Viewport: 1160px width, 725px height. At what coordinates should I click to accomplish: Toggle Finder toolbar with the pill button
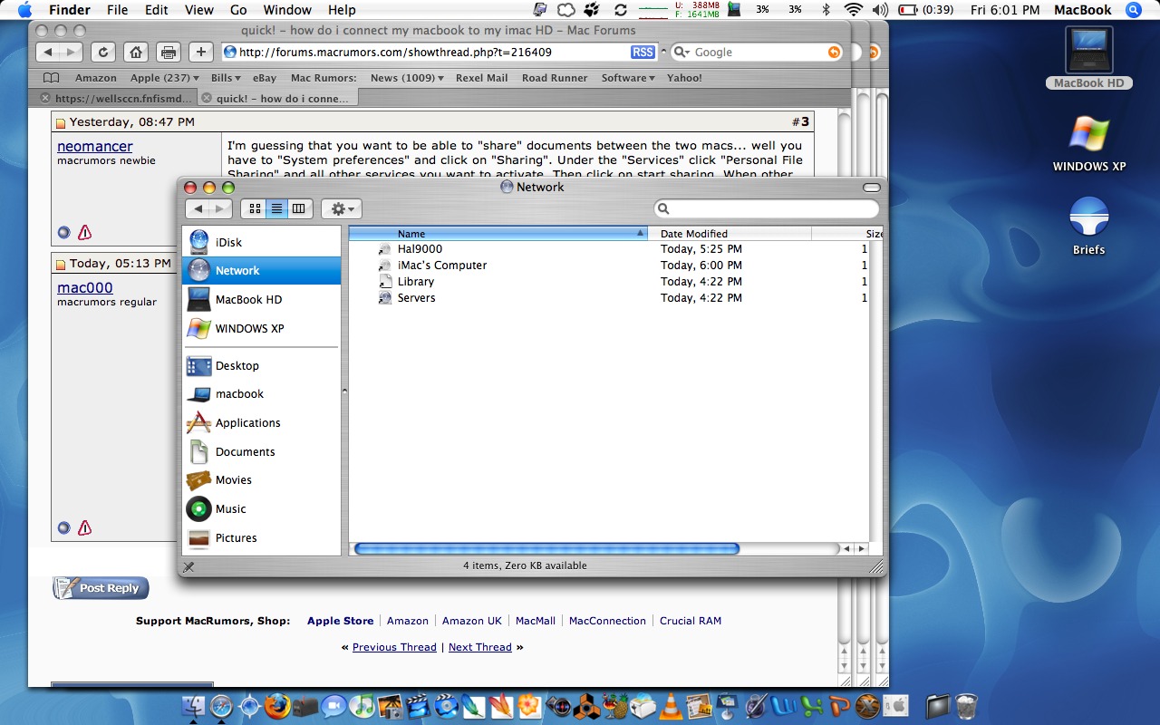tap(872, 188)
